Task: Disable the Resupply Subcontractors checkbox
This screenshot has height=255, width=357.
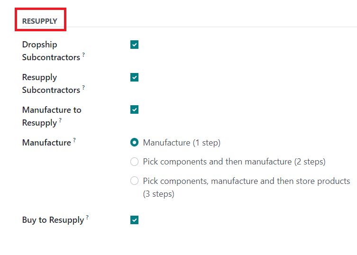Action: tap(134, 77)
